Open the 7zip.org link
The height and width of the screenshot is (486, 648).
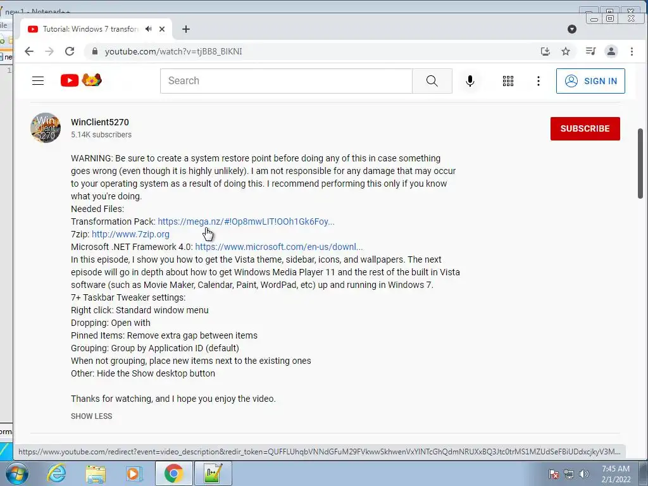click(130, 234)
